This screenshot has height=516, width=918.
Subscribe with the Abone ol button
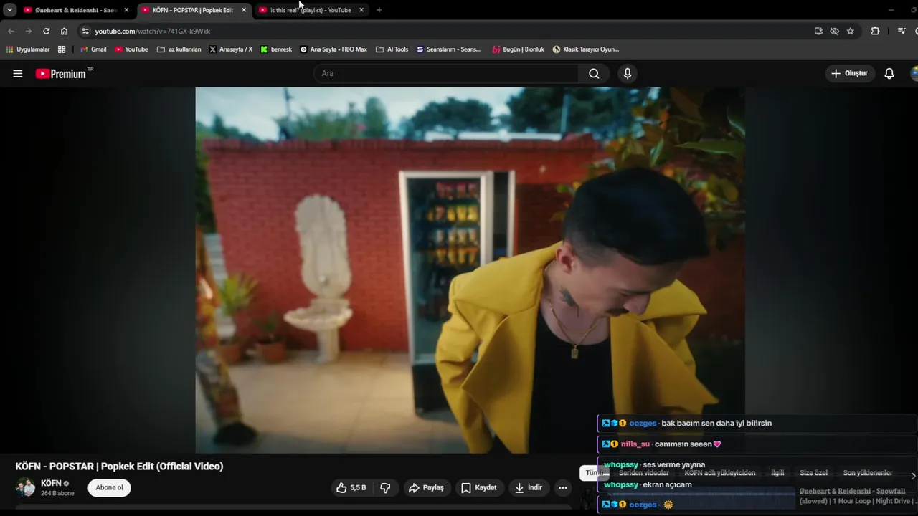click(110, 487)
